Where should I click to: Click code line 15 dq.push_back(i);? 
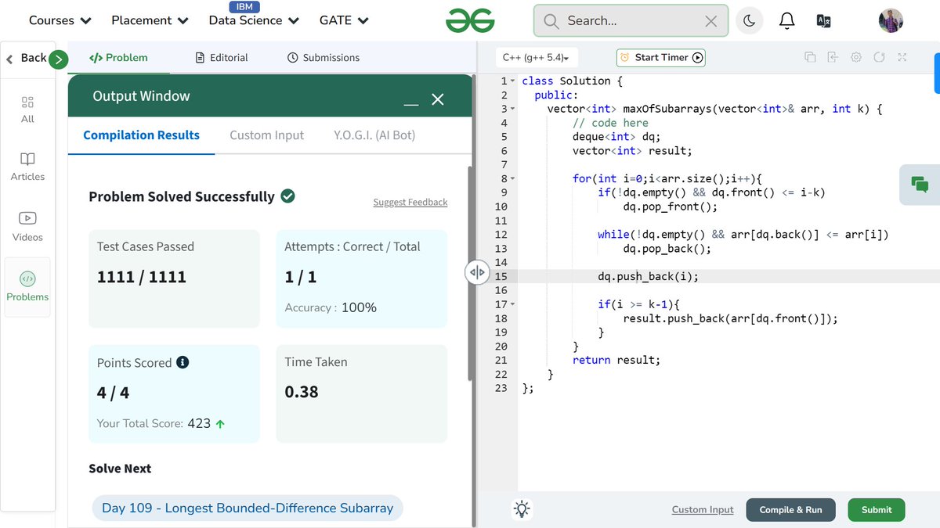(x=648, y=276)
